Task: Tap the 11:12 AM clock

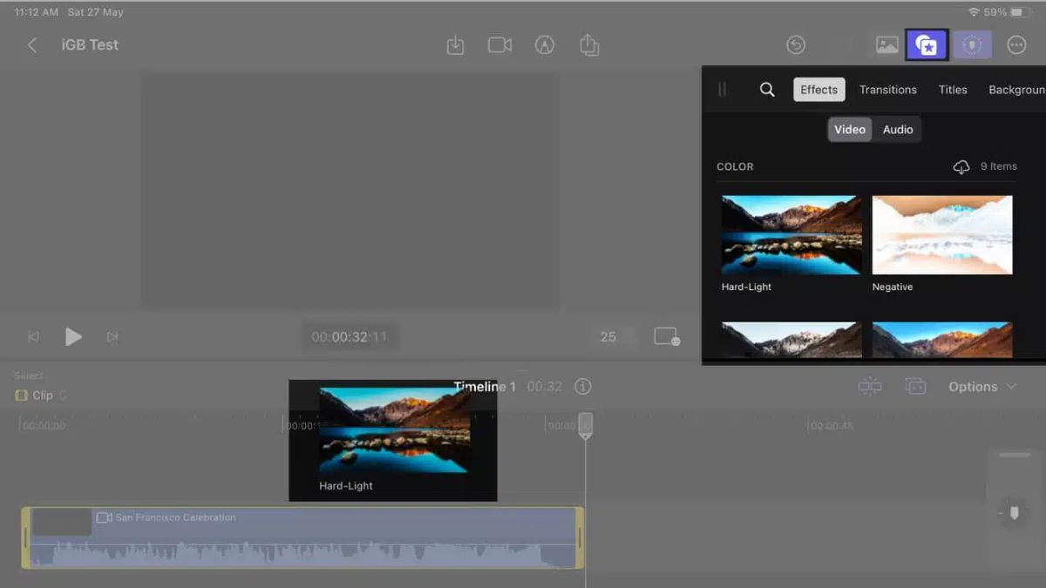Action: click(x=35, y=12)
